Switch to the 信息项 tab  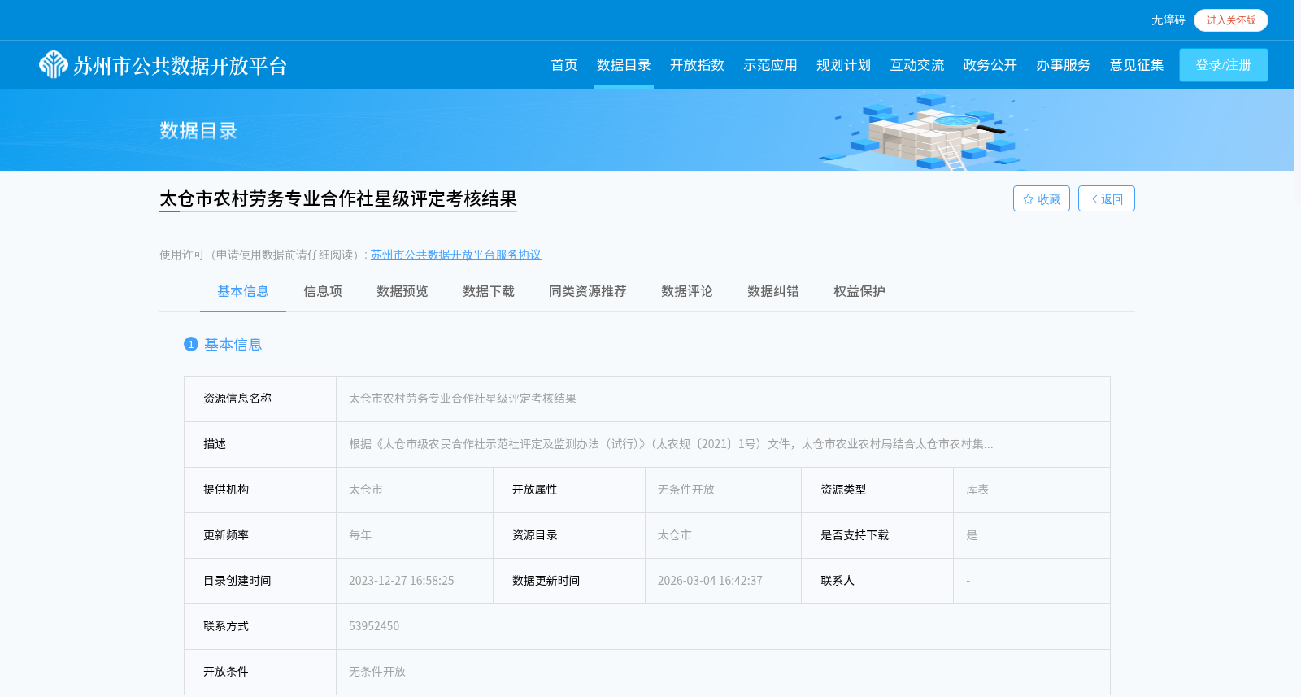pos(323,291)
